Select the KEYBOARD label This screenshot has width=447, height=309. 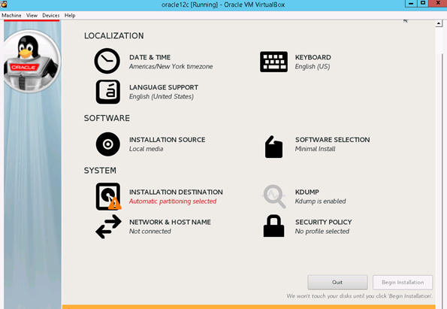click(x=313, y=57)
